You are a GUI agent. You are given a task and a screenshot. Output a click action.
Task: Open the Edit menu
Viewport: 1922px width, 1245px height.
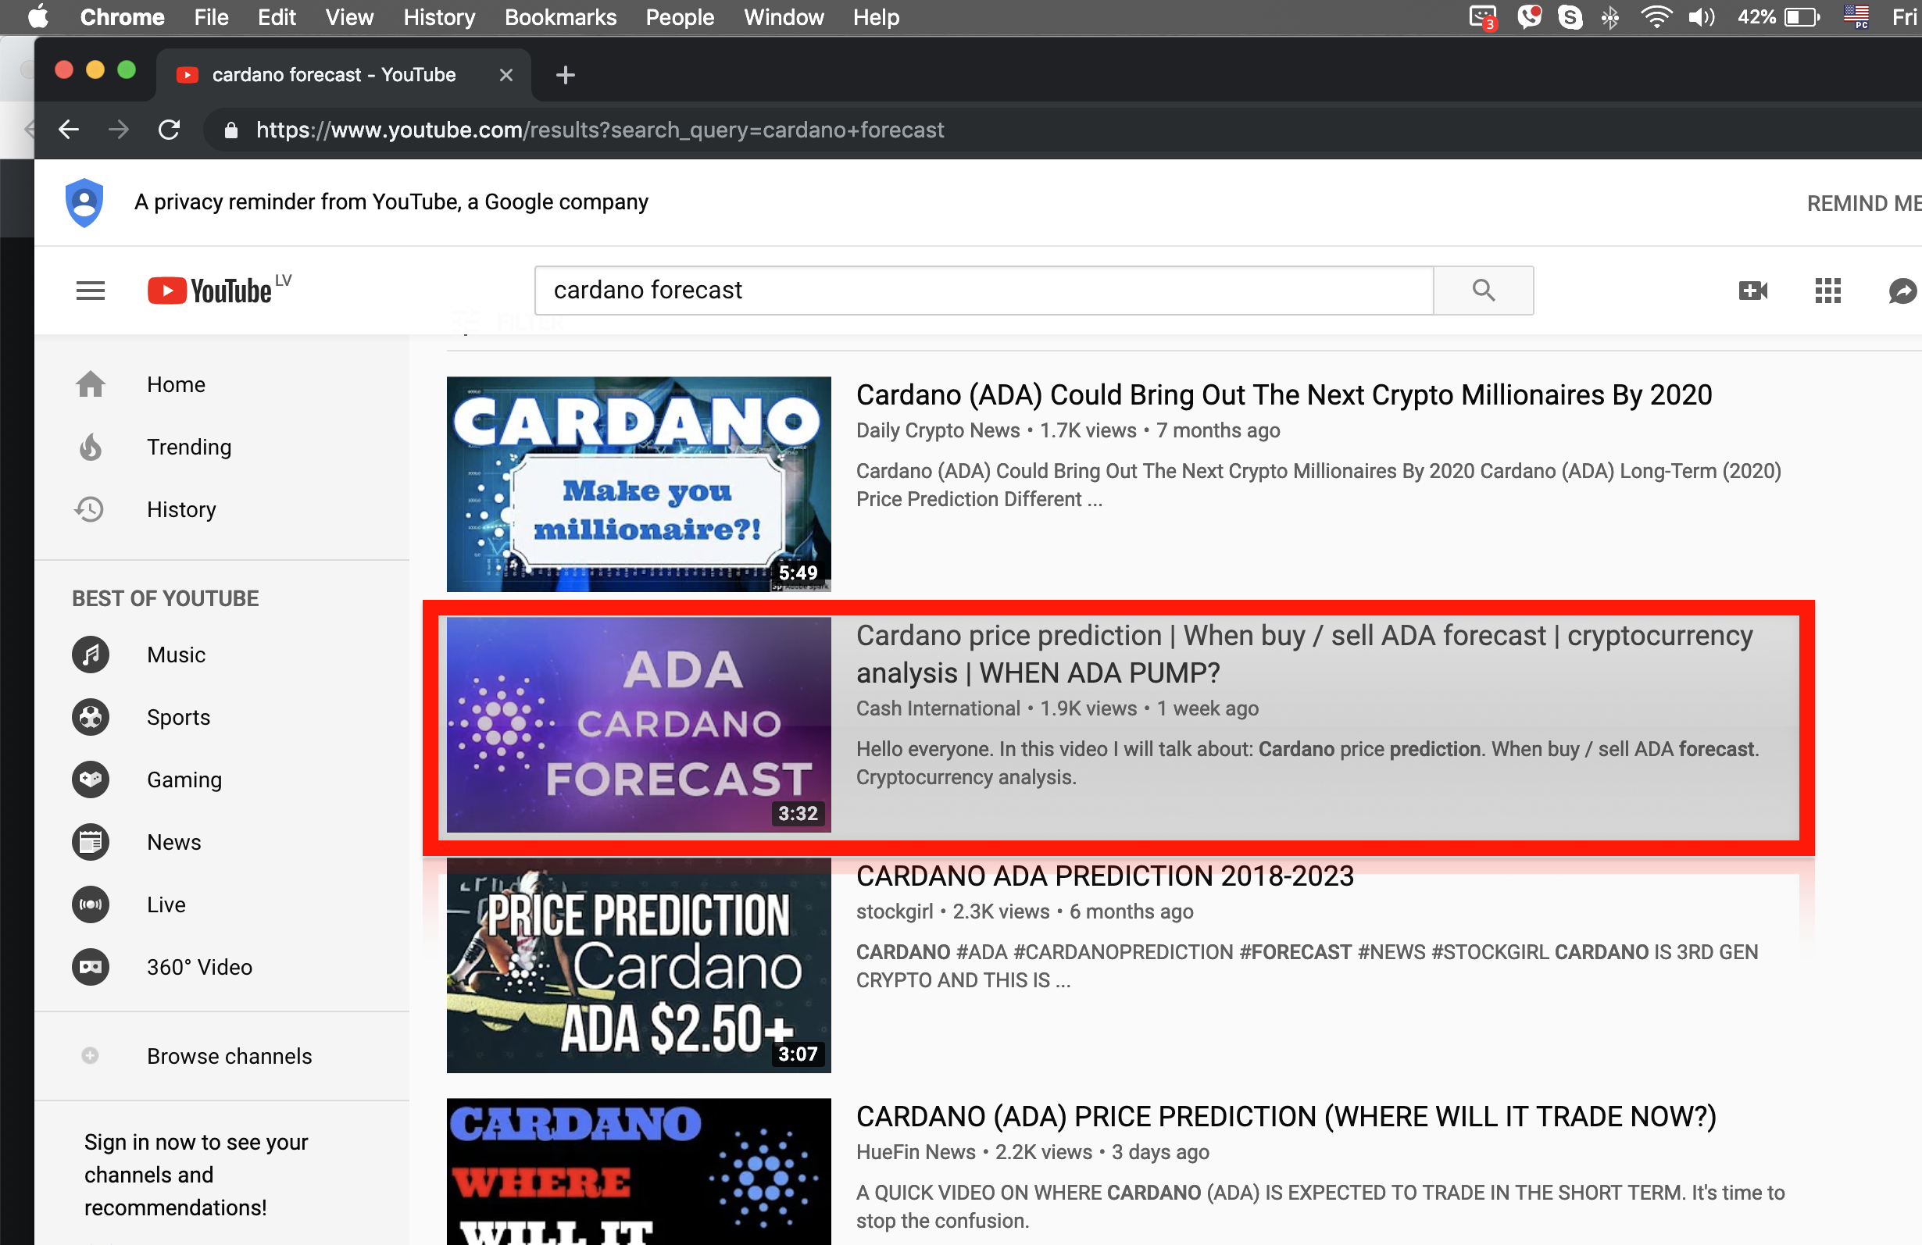tap(276, 17)
